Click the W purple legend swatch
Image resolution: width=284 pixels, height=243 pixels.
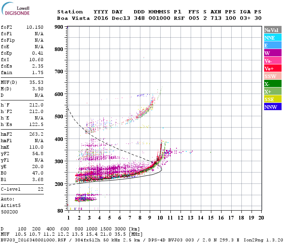273,53
